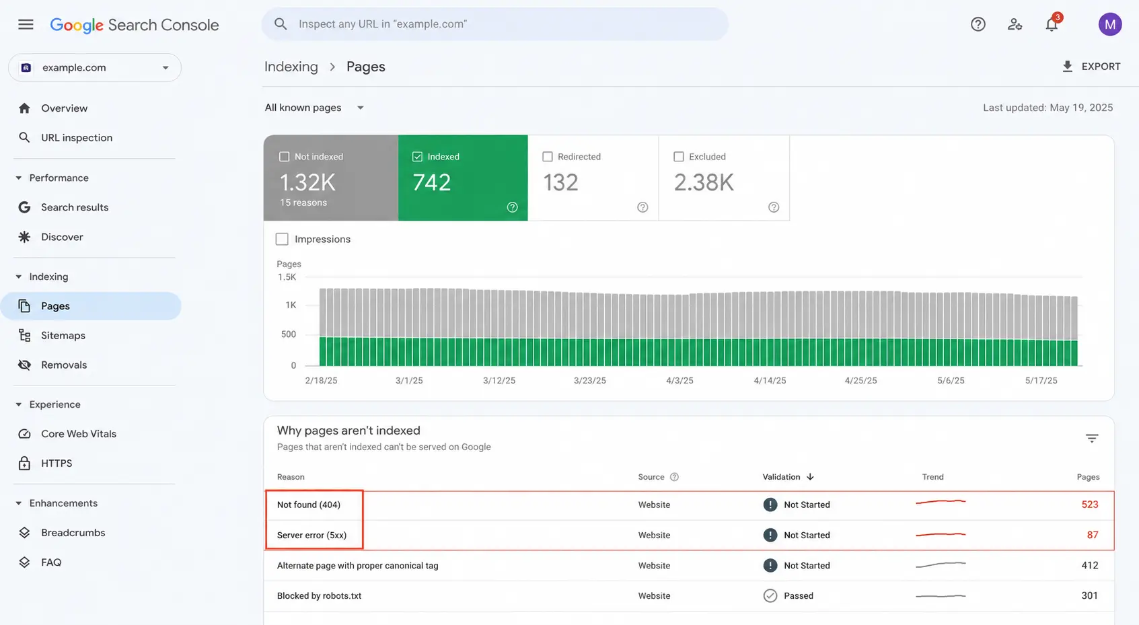Click the Overview home icon
1139x625 pixels.
(24, 108)
